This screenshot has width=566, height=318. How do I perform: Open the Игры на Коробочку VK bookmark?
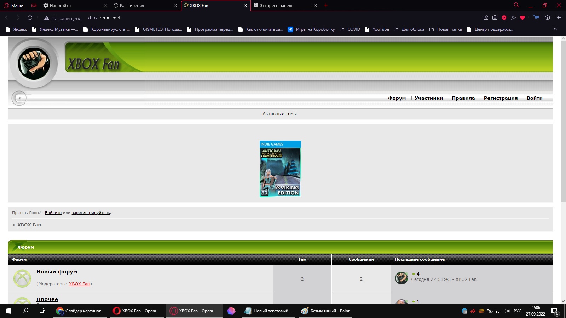(311, 29)
